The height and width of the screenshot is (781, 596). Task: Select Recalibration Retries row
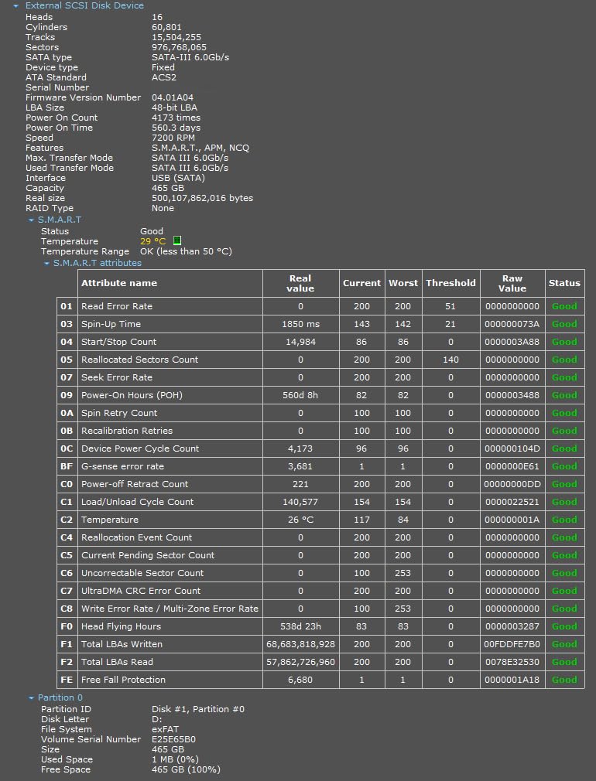tap(320, 431)
